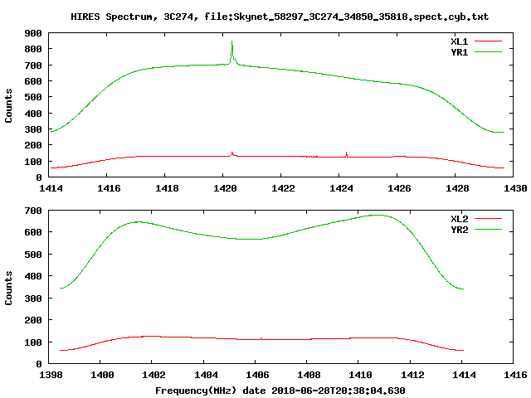Click the 1398 frequency tick label
This screenshot has width=531, height=398.
point(51,375)
